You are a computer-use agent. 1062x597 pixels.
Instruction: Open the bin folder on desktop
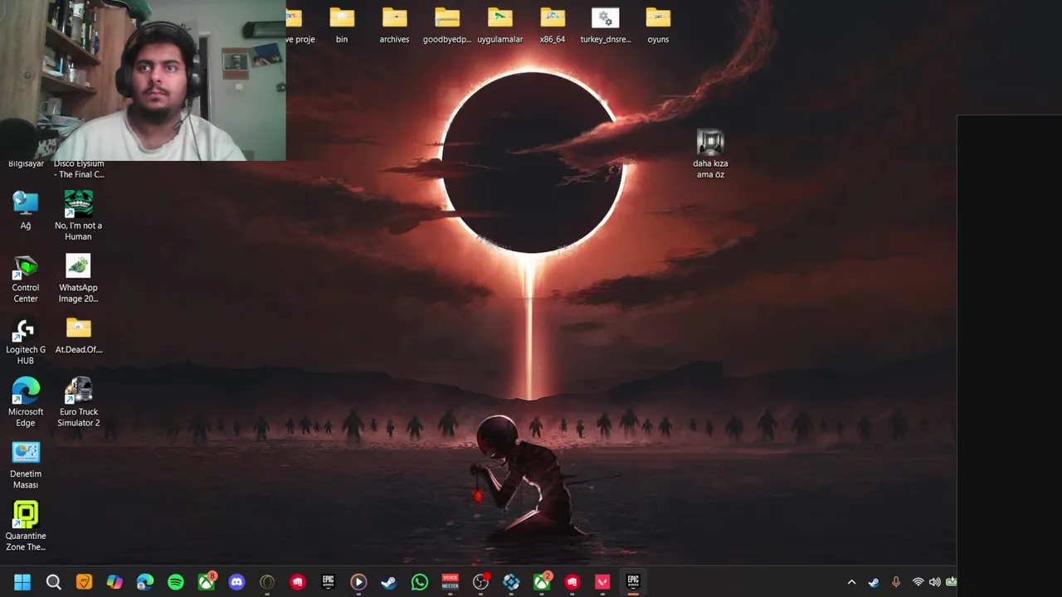coord(342,25)
